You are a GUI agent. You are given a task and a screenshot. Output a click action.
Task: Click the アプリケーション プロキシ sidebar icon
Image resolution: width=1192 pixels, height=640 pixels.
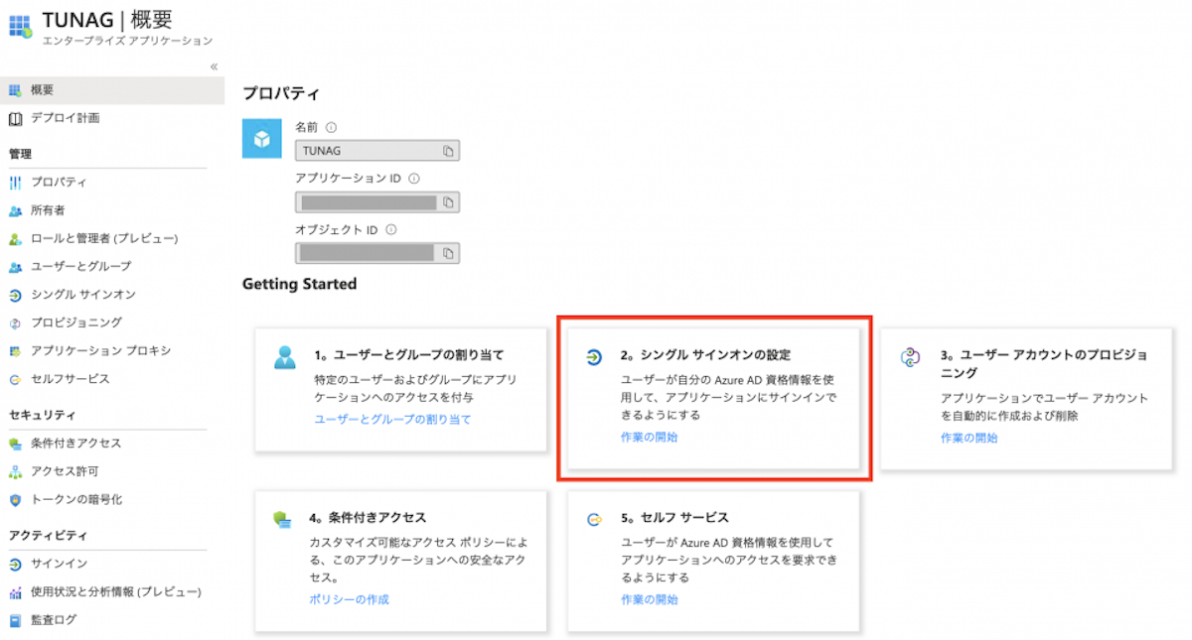15,351
